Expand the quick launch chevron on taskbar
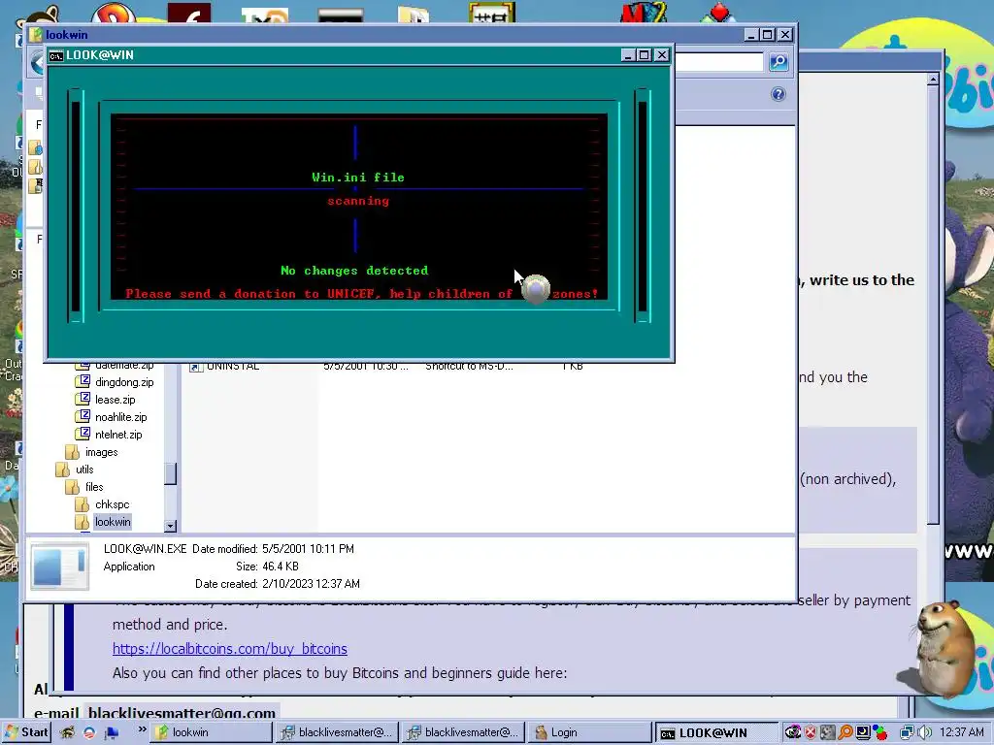This screenshot has width=994, height=745. [x=142, y=729]
